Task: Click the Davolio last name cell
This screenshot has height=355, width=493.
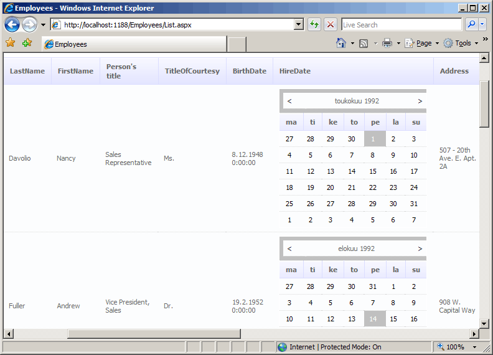Action: tap(20, 158)
